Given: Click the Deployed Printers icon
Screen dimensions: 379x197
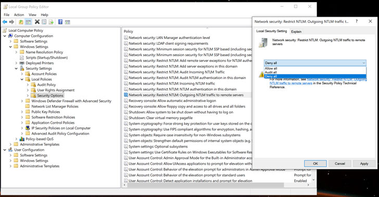Looking at the screenshot, I should [22, 63].
